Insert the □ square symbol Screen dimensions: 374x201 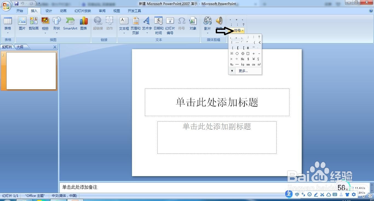(248, 54)
